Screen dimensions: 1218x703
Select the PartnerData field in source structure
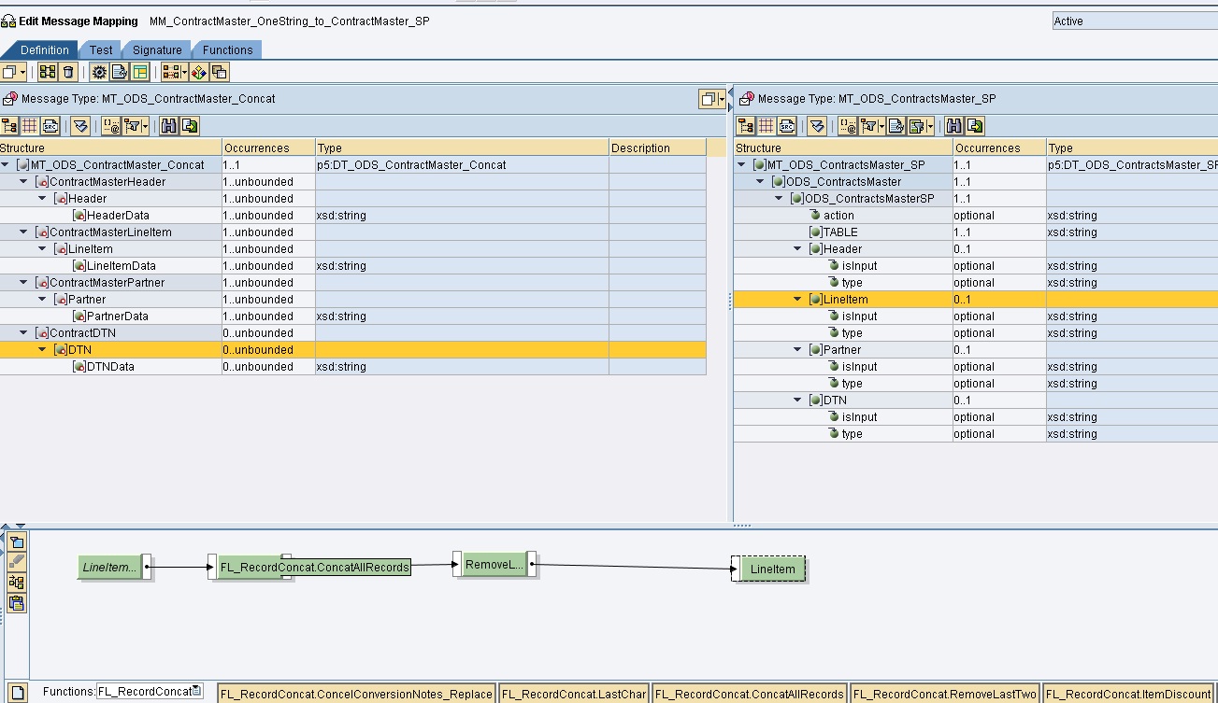pyautogui.click(x=117, y=316)
